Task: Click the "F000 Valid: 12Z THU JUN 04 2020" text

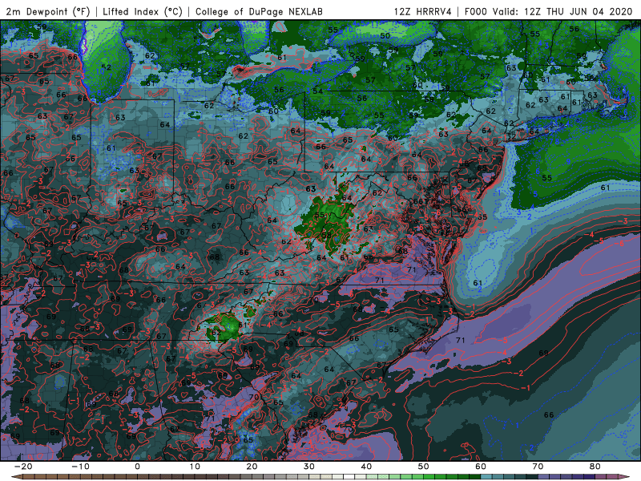Action: [x=549, y=11]
